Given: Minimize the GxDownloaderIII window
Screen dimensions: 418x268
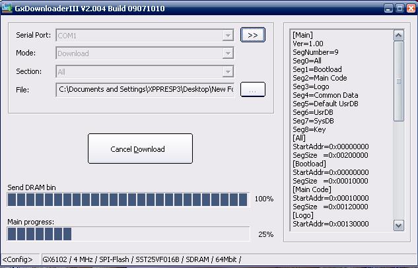Looking at the screenshot, I should click(388, 9).
